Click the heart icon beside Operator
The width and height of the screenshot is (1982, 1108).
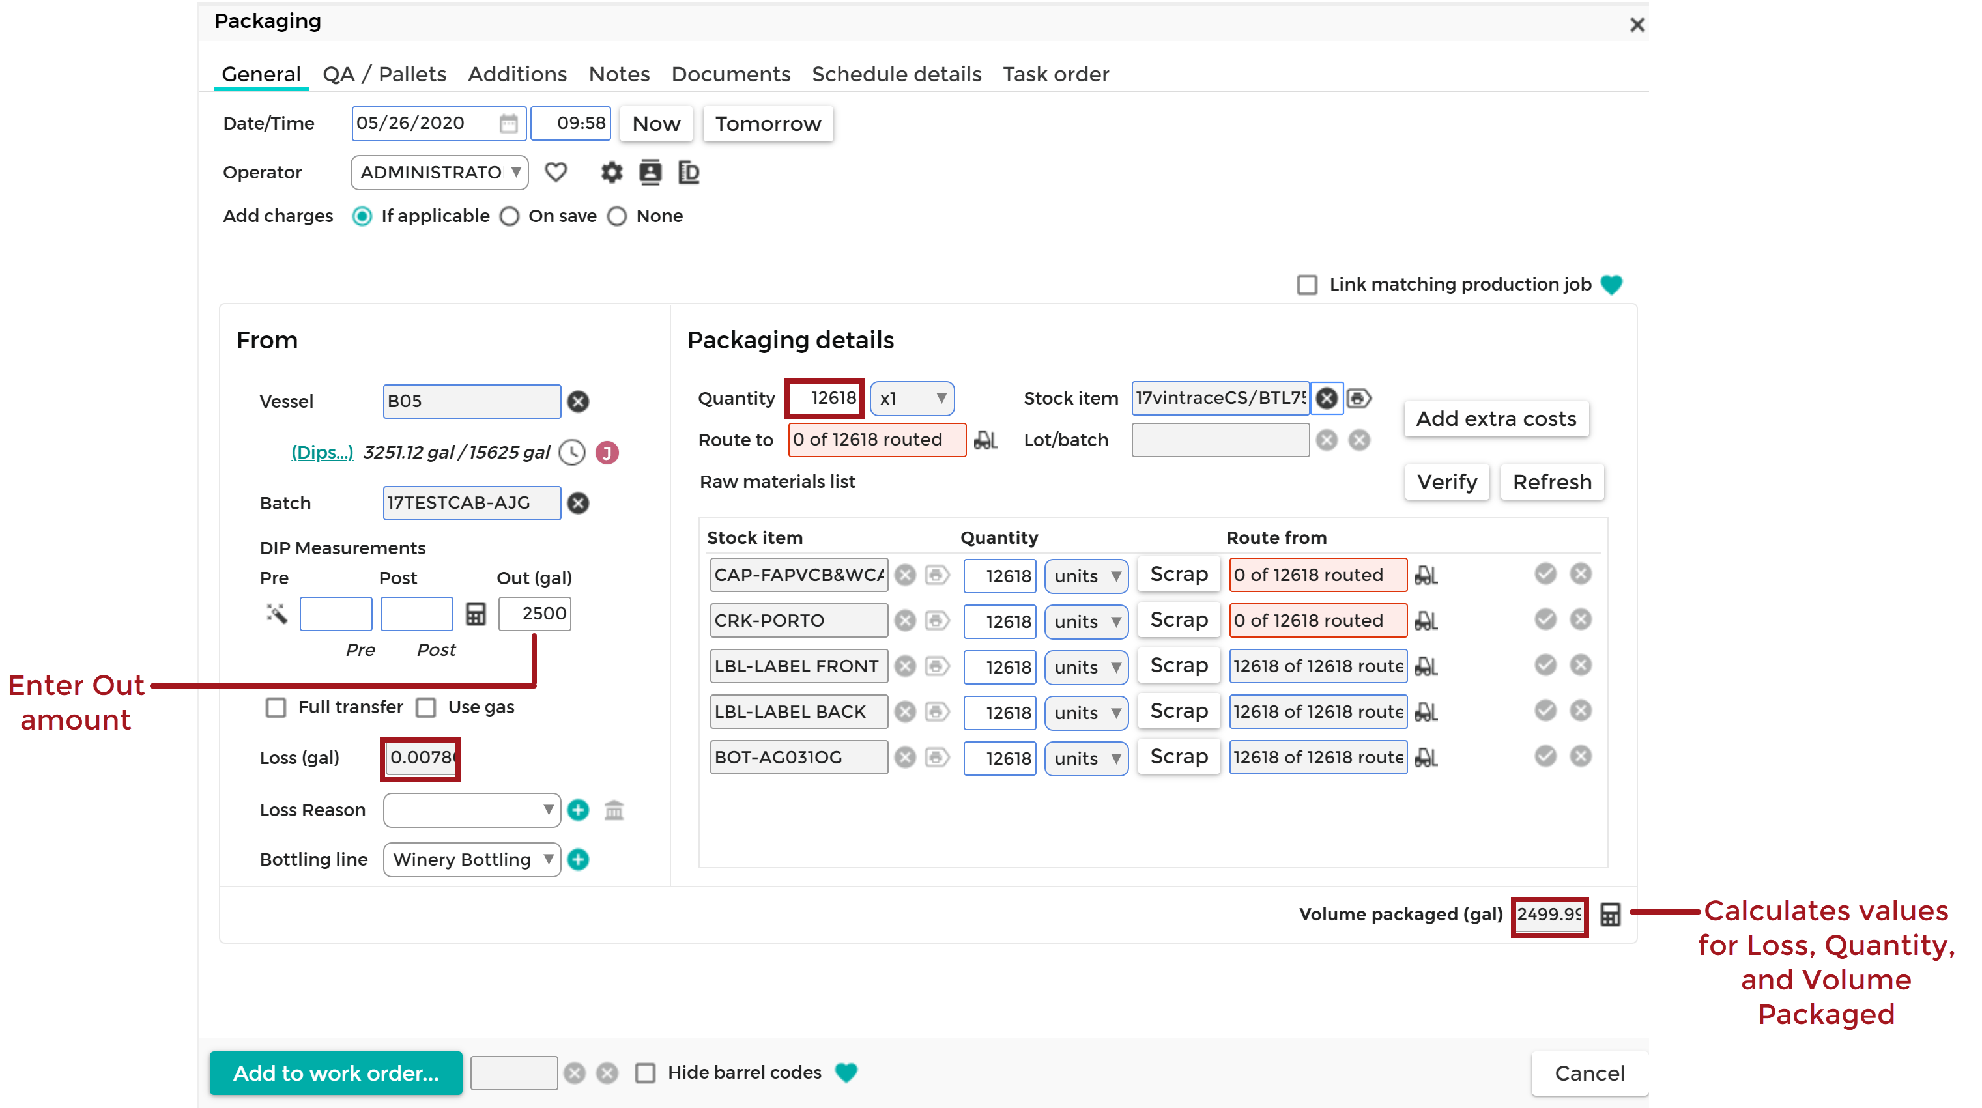click(556, 173)
